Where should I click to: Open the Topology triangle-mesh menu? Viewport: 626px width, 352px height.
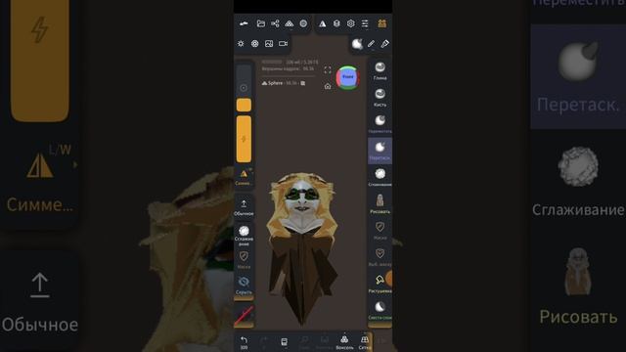(x=290, y=23)
